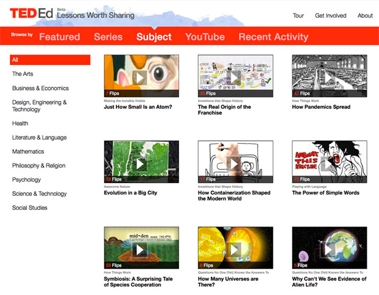Click the 72 Flips badge
The image size is (379, 295).
click(301, 179)
